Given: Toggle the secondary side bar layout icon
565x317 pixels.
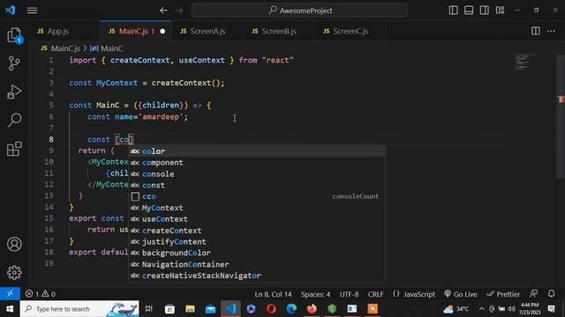Looking at the screenshot, I should (x=485, y=10).
